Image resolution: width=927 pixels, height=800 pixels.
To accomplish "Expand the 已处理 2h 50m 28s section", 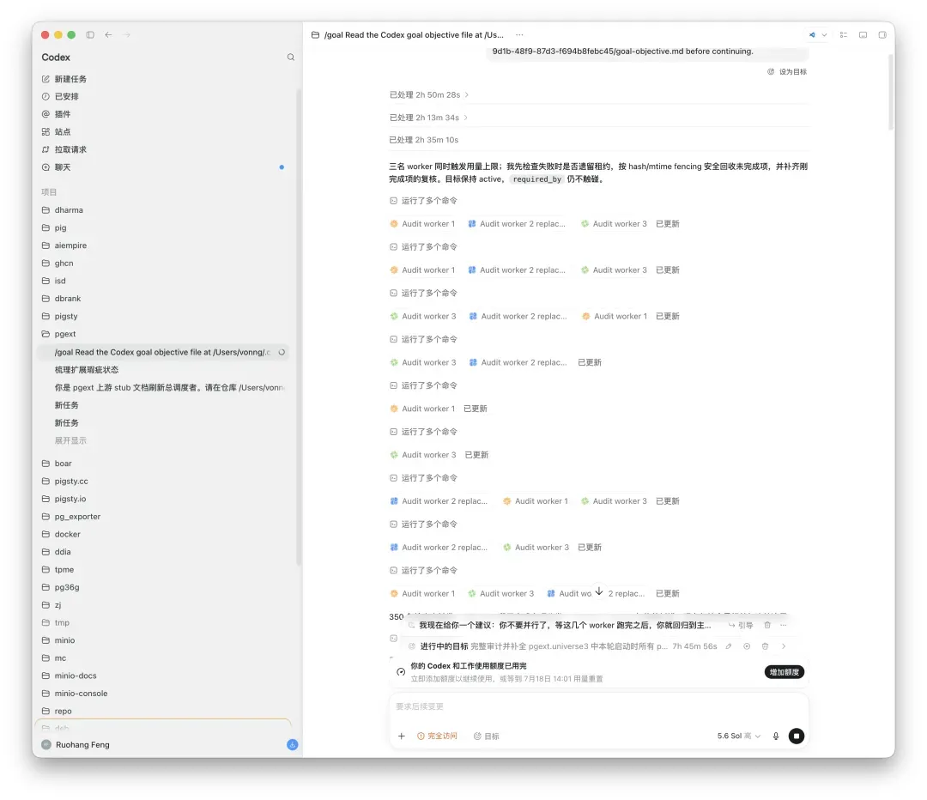I will (428, 94).
